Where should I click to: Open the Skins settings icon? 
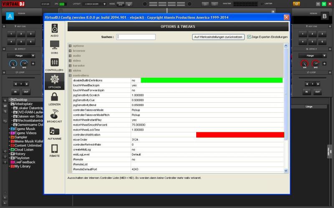55,45
